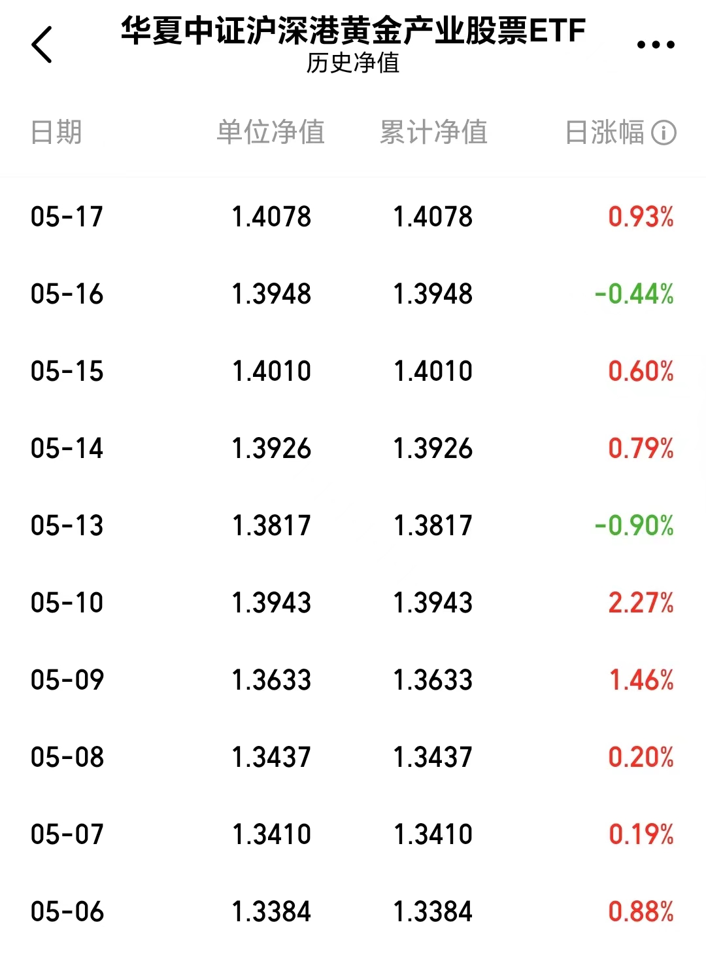Select the 累计净值 column header
The height and width of the screenshot is (954, 706).
433,132
